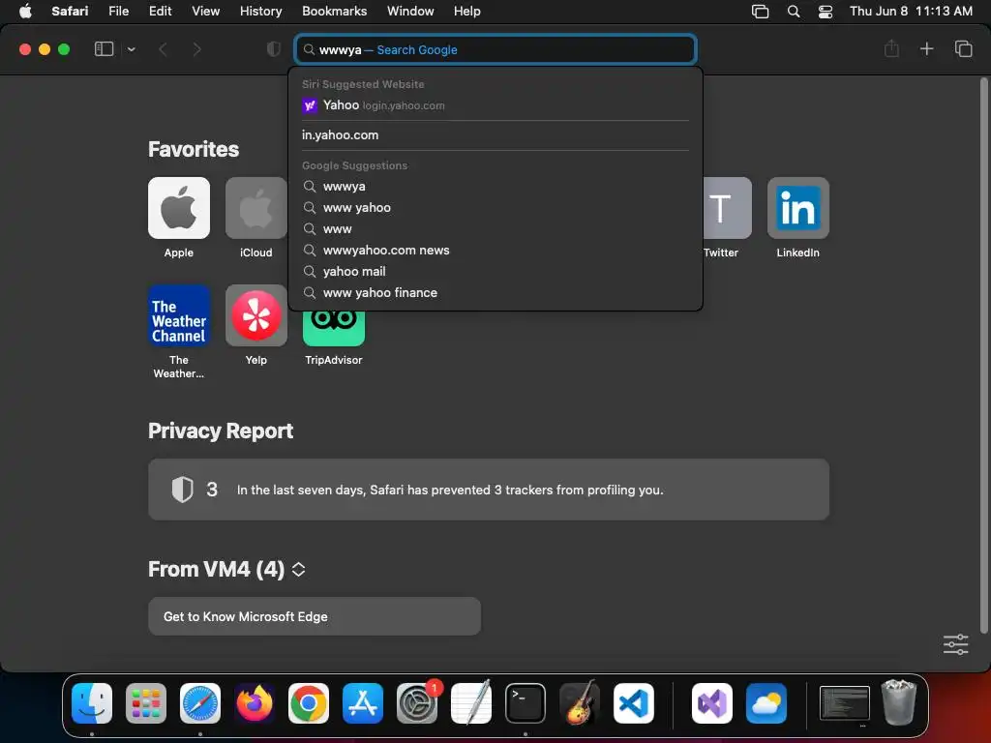Viewport: 991px width, 743px height.
Task: Open Google Chrome from the Dock
Action: 309,703
